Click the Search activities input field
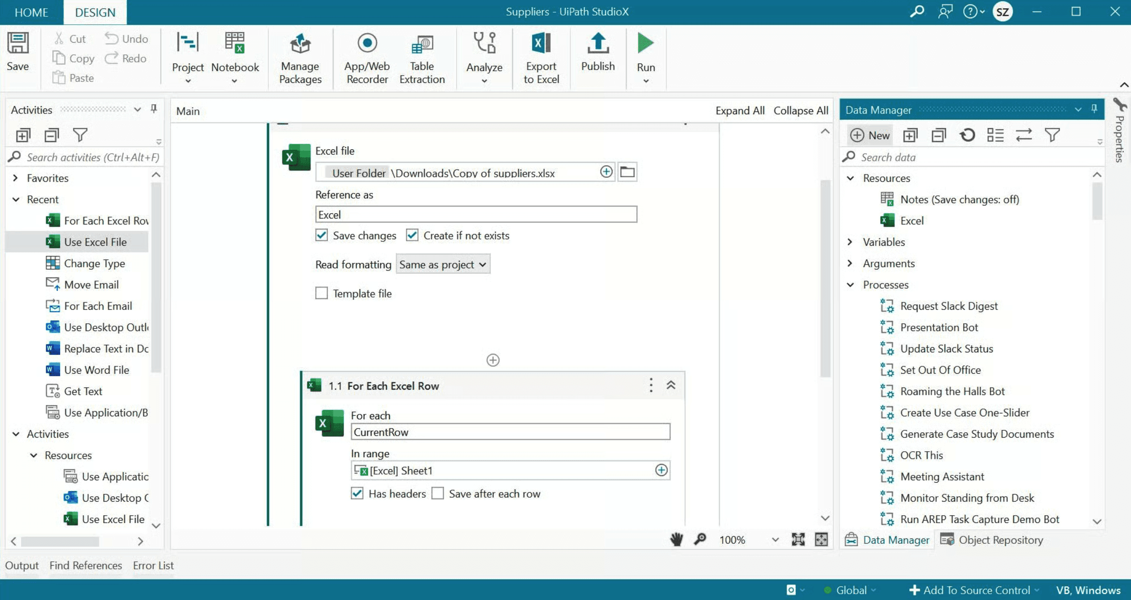Viewport: 1131px width, 600px height. (x=93, y=157)
